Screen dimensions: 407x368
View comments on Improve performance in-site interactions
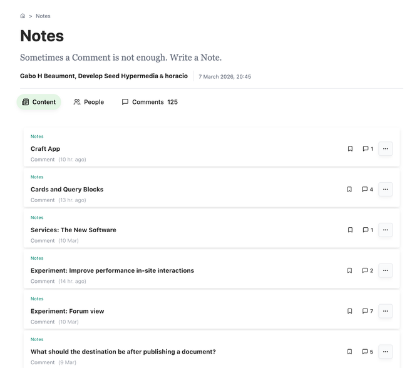point(368,271)
